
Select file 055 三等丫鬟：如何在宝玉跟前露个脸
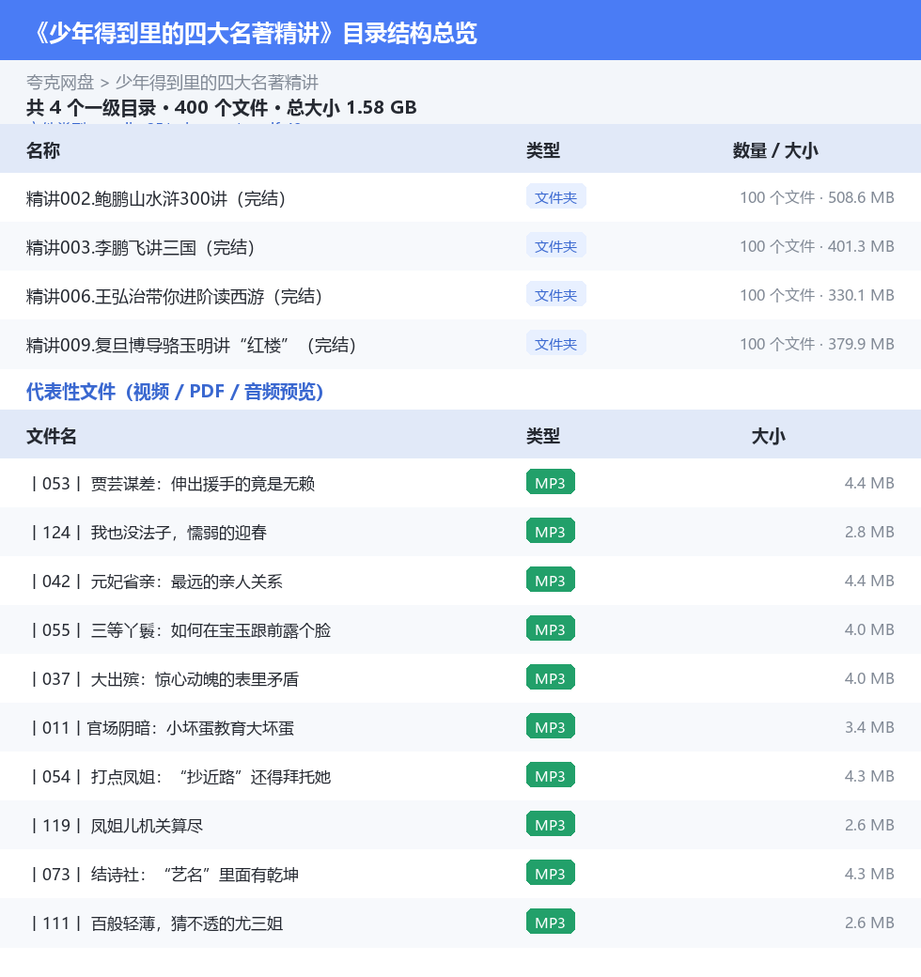click(x=180, y=630)
